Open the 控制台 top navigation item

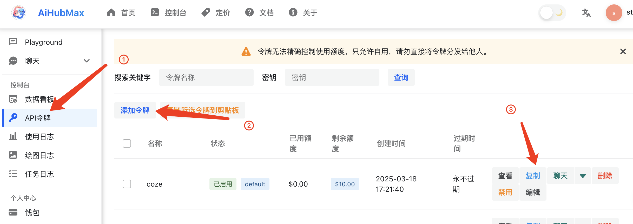coord(169,13)
